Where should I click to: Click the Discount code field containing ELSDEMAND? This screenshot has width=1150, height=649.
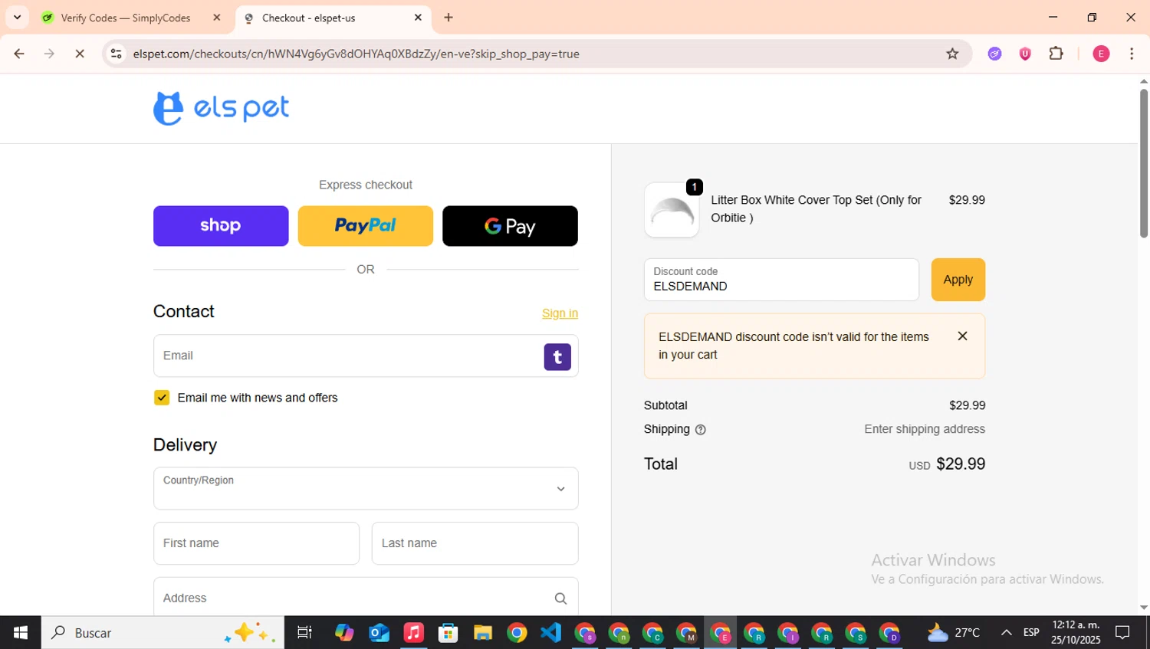781,280
